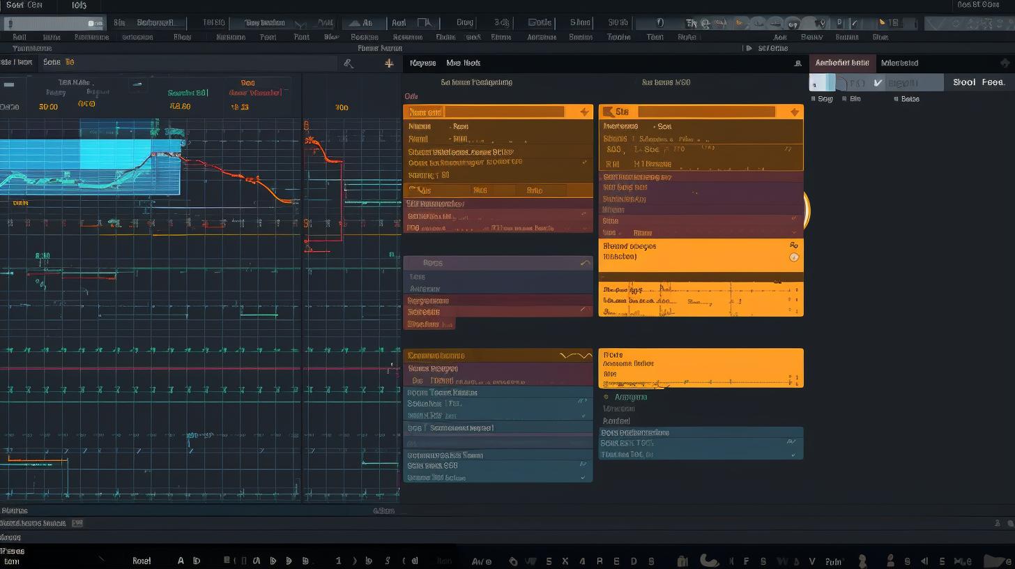Click the diamond icon on right orange panel header
1015x569 pixels.
[794, 112]
